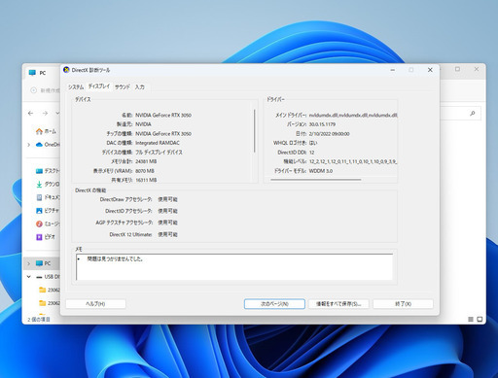Open Music folder in Explorer sidebar
This screenshot has height=378, width=498.
pos(48,223)
